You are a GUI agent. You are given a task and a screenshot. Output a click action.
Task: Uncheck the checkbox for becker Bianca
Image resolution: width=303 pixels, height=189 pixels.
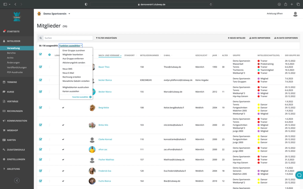click(40, 80)
